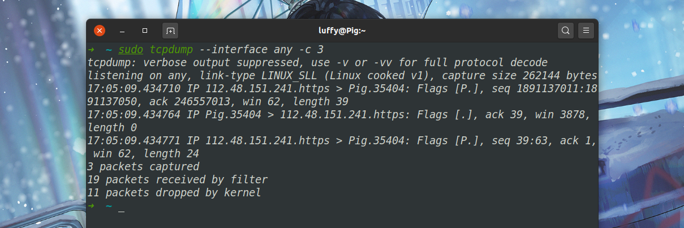Click the 17:05:09.434764 timestamp

(134, 115)
